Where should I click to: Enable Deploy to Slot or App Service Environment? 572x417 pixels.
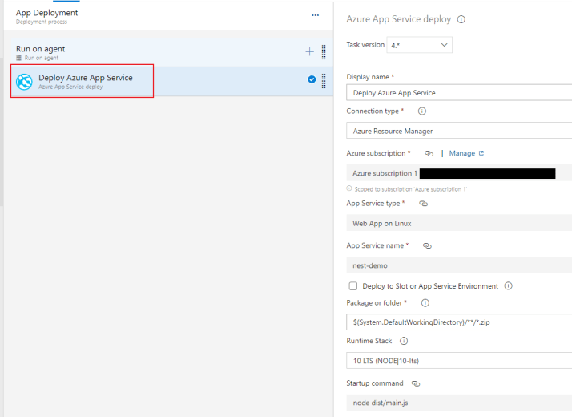pos(353,286)
